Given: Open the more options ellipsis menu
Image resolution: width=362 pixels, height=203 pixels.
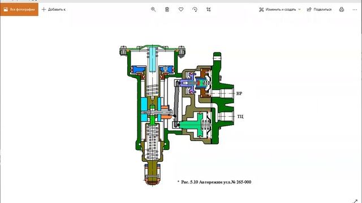Looking at the screenshot, I should (355, 10).
